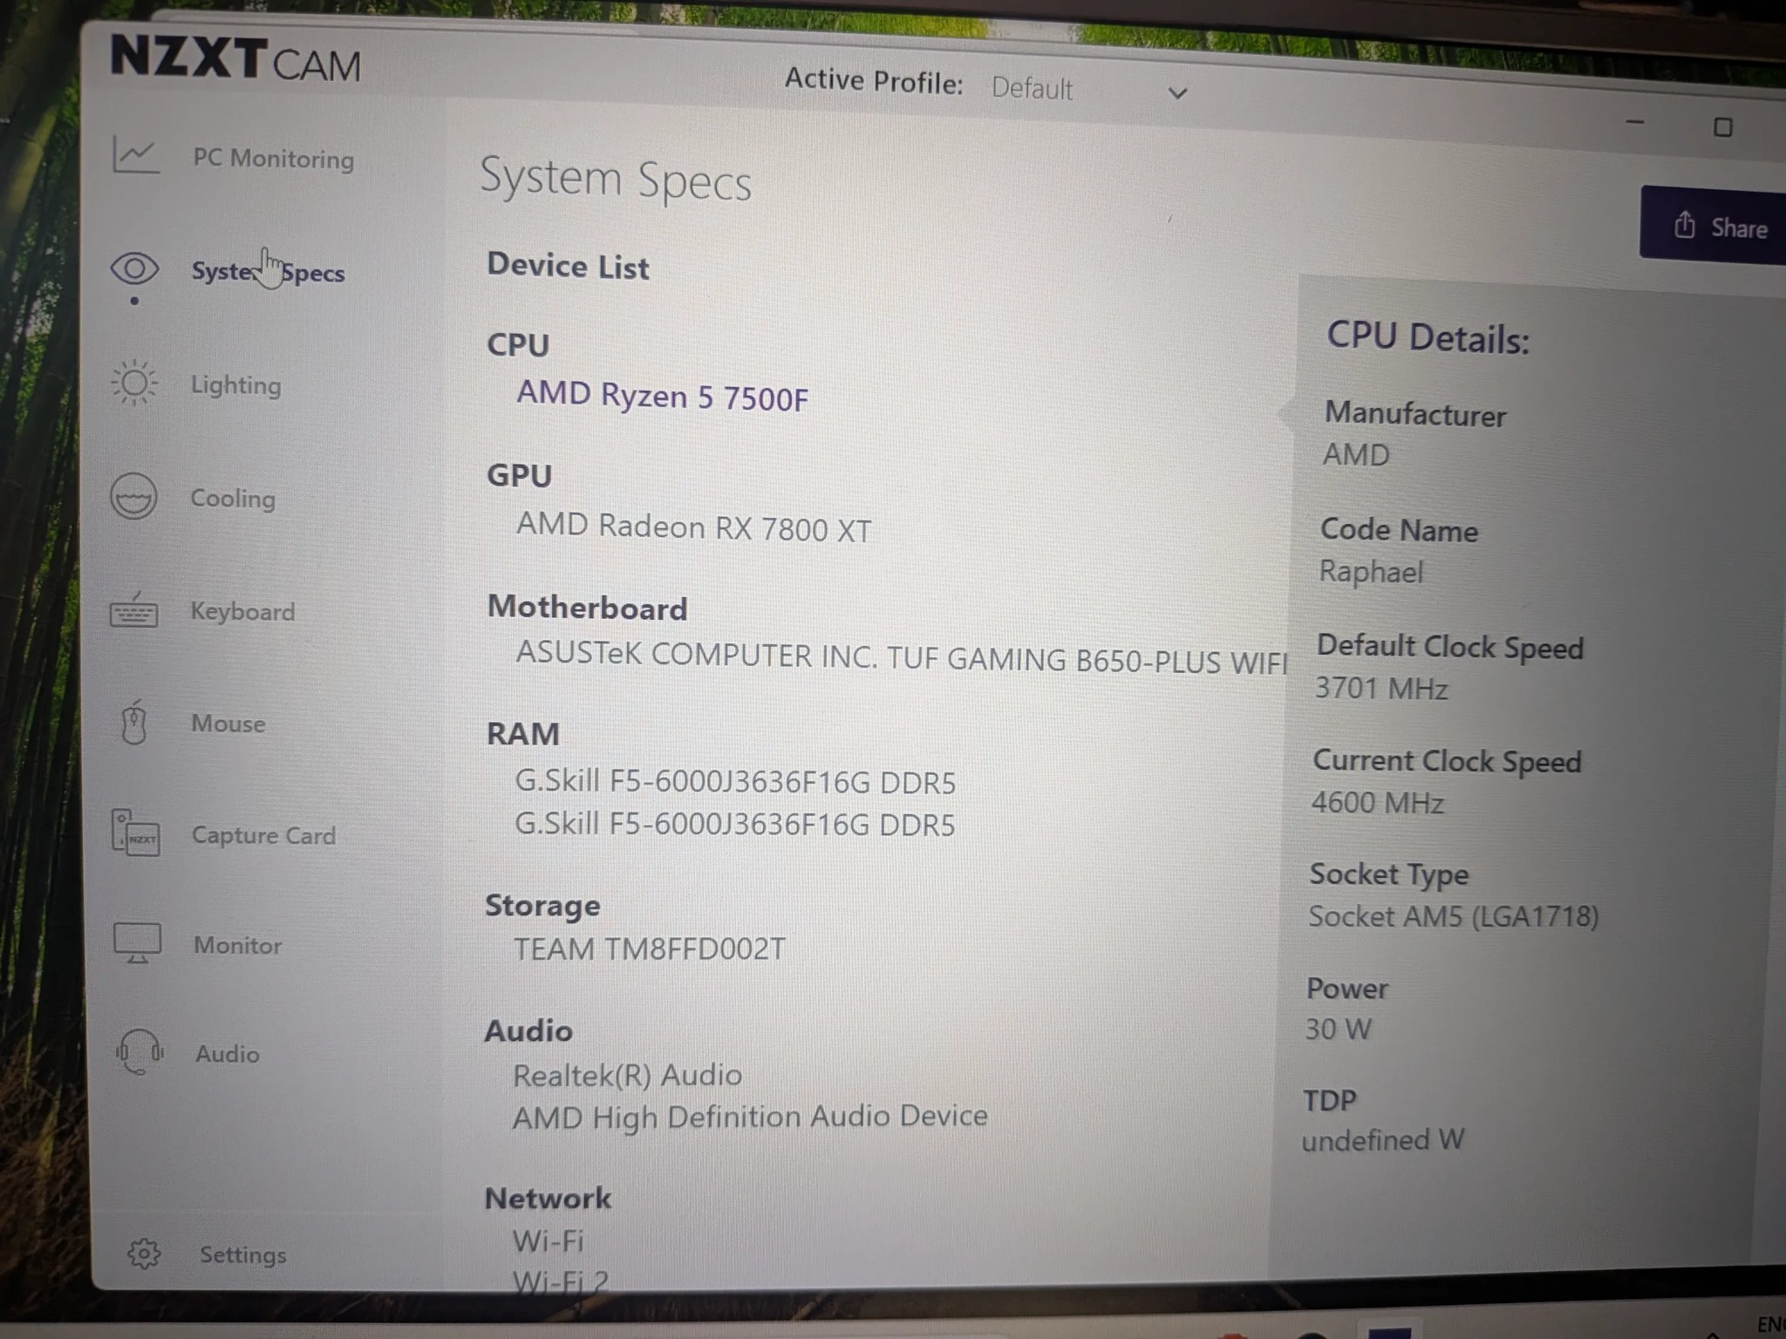The image size is (1786, 1339).
Task: Click the Default profile selector text
Action: (x=1032, y=88)
